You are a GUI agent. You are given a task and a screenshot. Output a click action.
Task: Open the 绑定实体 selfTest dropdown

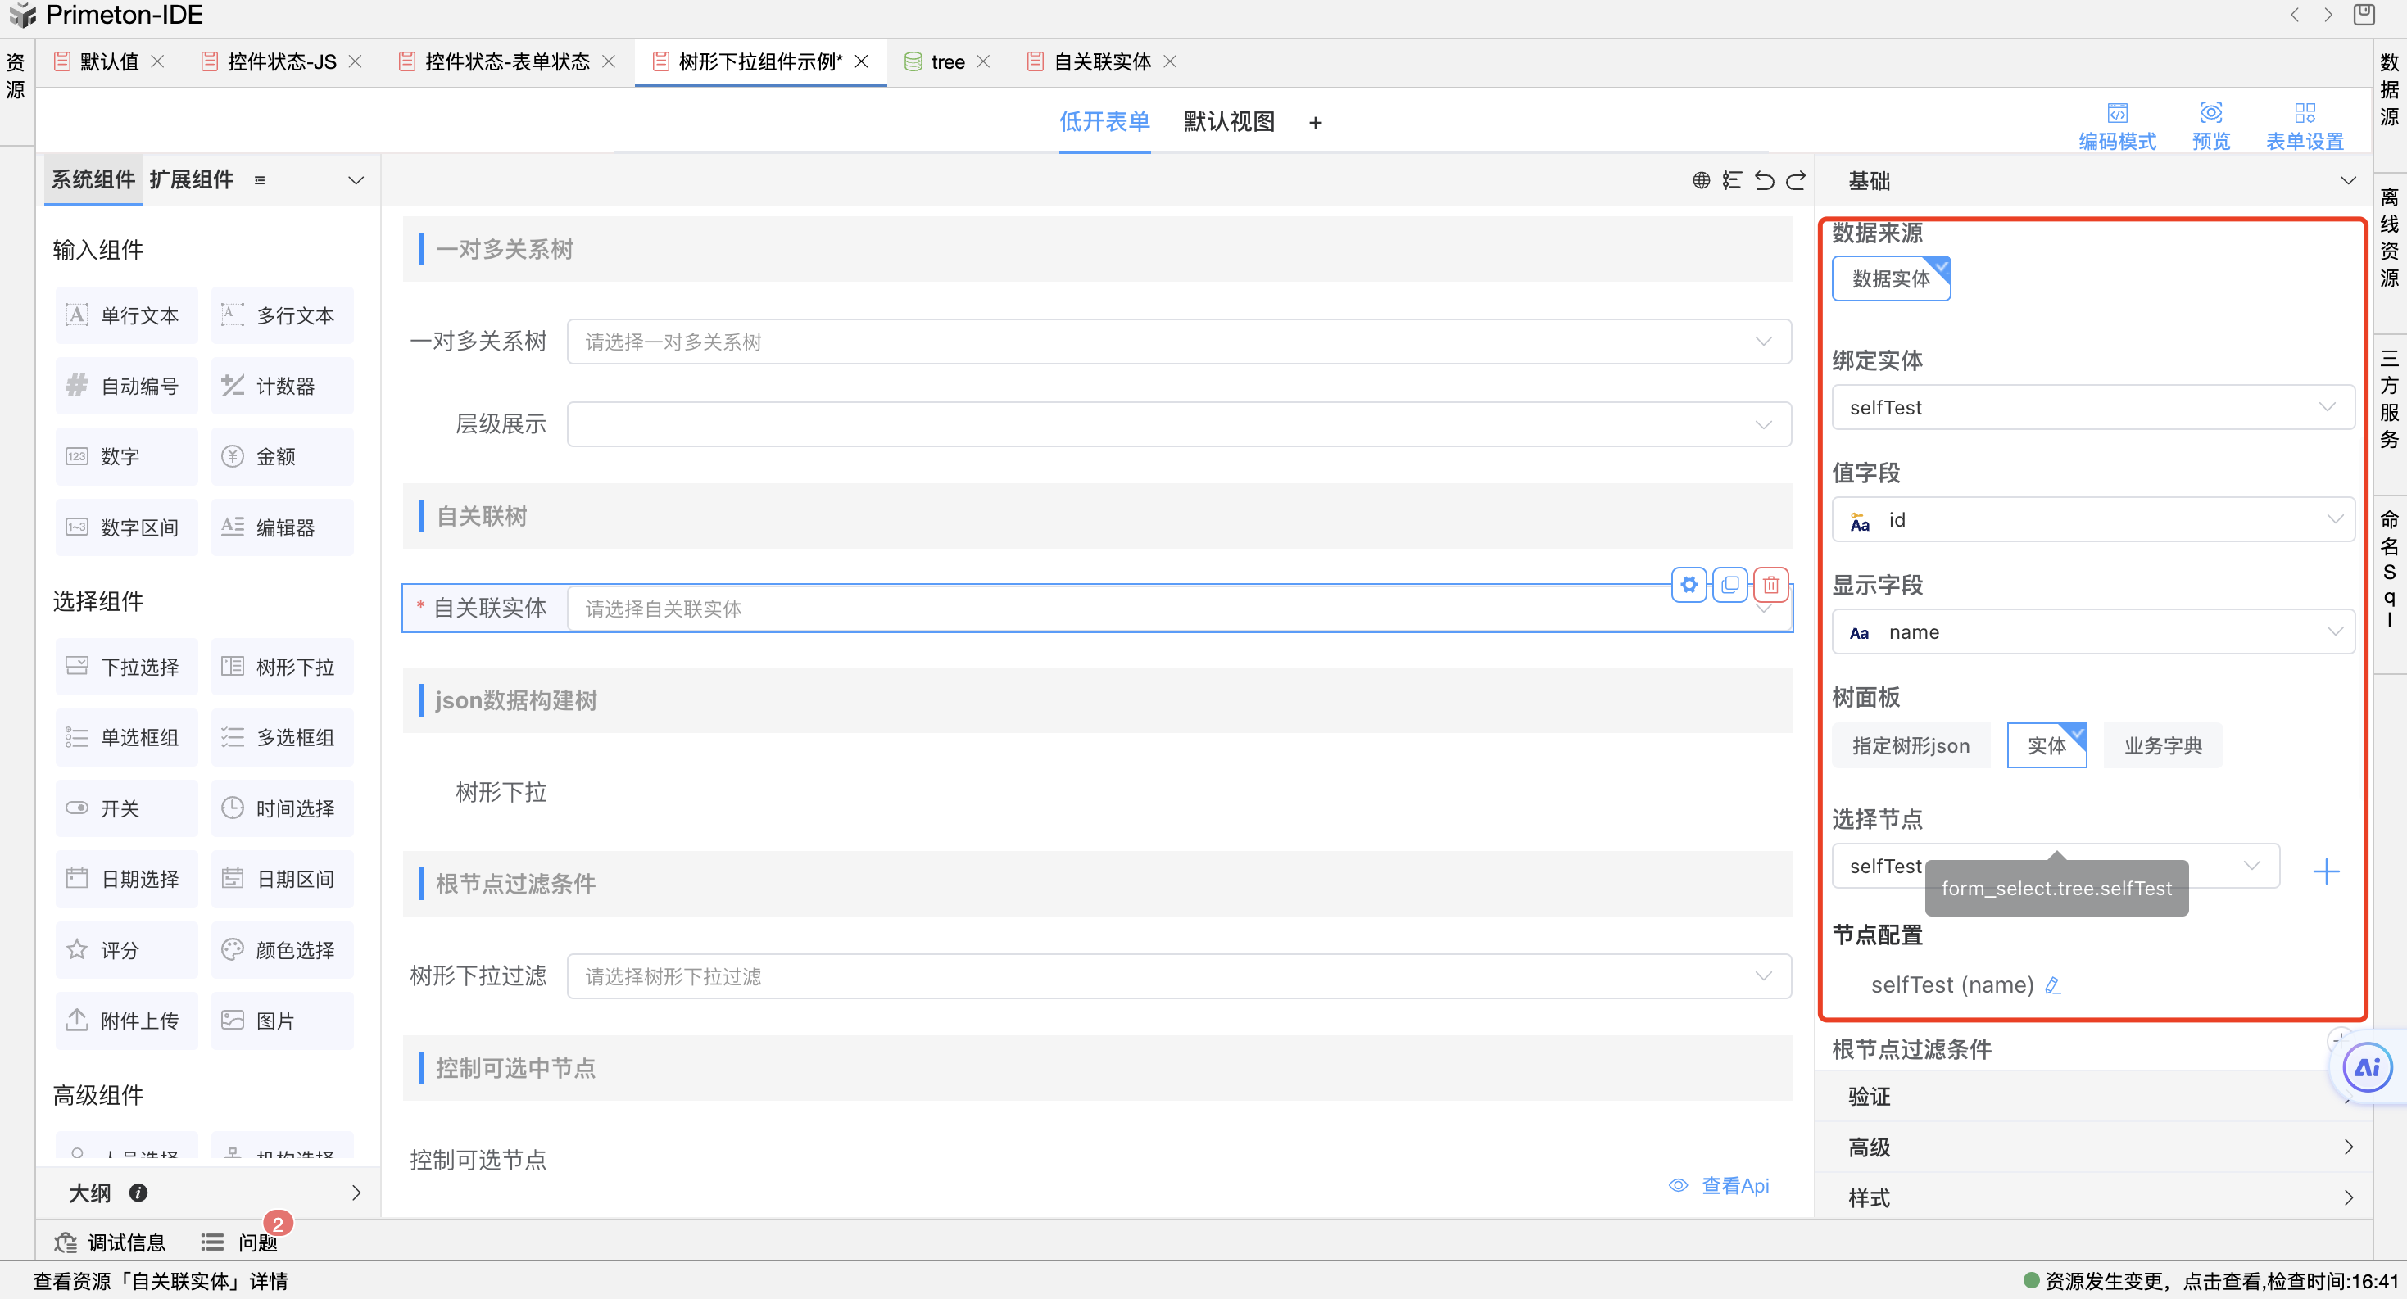point(2092,407)
